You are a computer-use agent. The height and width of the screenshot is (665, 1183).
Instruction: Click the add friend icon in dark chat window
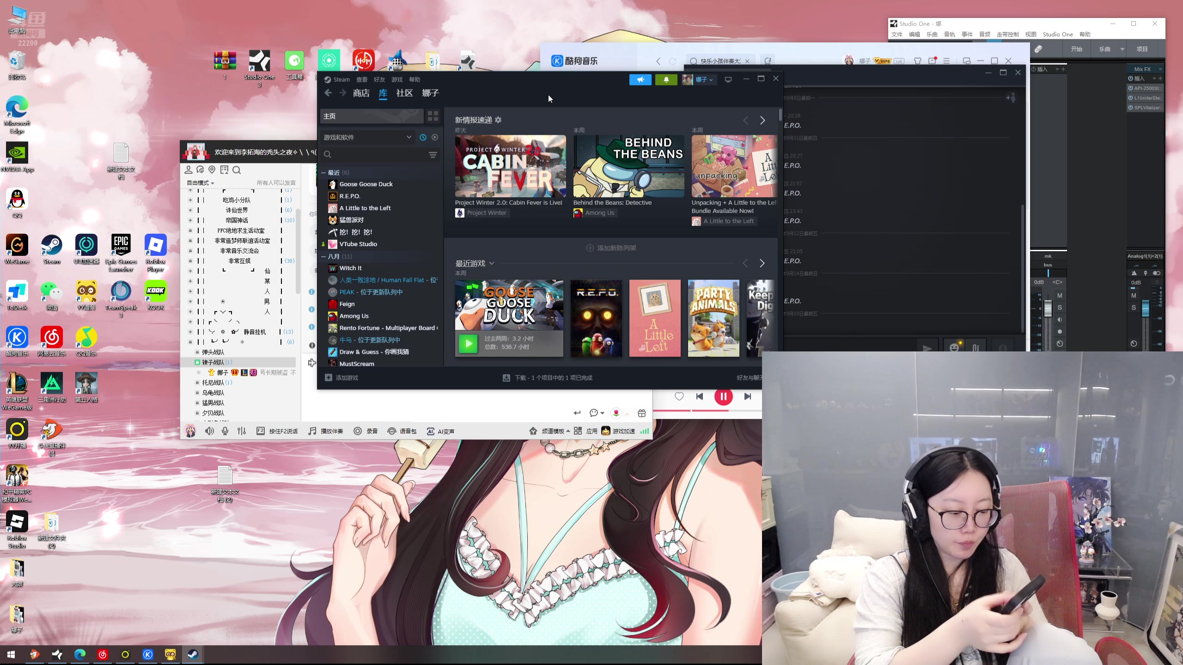point(1011,98)
